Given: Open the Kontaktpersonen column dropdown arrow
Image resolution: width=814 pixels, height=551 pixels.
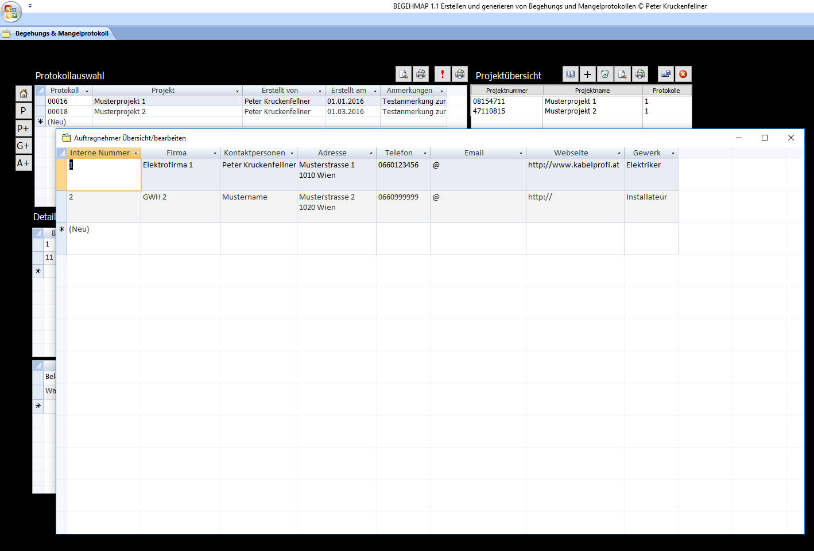Looking at the screenshot, I should [292, 153].
